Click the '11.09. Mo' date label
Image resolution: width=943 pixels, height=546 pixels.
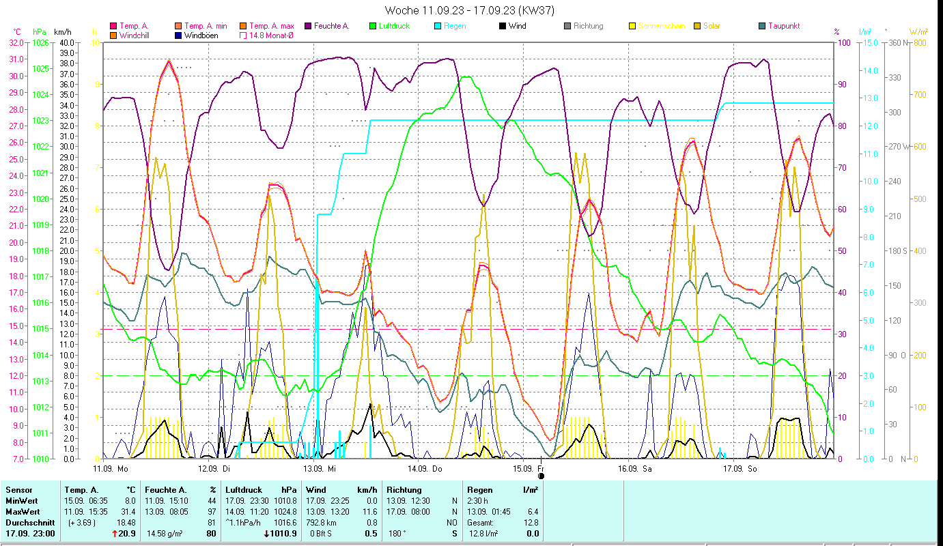pyautogui.click(x=111, y=469)
